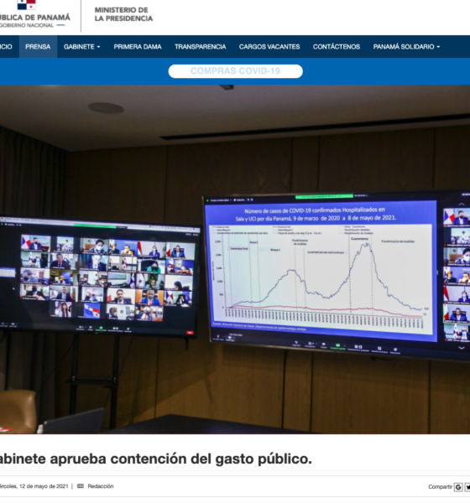Open the GABINETE dropdown menu

tap(81, 46)
